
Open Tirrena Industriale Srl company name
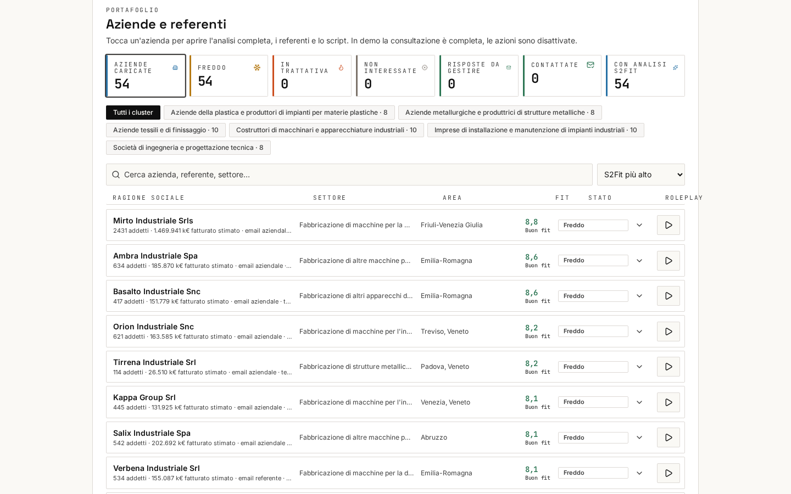click(x=154, y=362)
